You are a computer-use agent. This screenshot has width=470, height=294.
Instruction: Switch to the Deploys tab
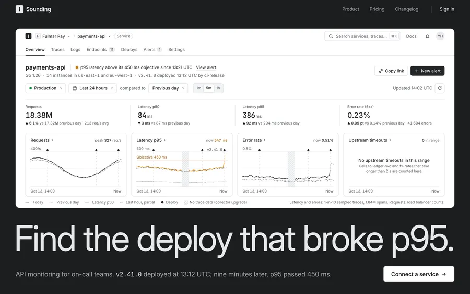coord(129,50)
